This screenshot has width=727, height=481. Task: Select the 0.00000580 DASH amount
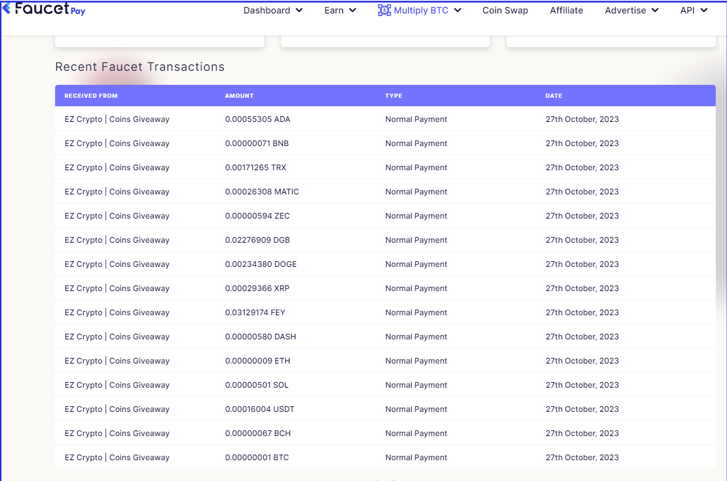click(260, 337)
